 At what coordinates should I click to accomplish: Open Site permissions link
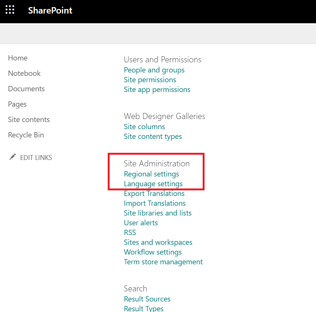[x=150, y=80]
